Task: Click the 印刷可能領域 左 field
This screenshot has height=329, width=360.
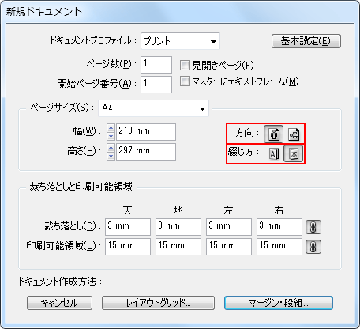Action: coord(229,247)
